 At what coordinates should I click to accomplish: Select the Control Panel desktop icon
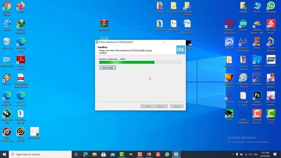tap(7, 61)
